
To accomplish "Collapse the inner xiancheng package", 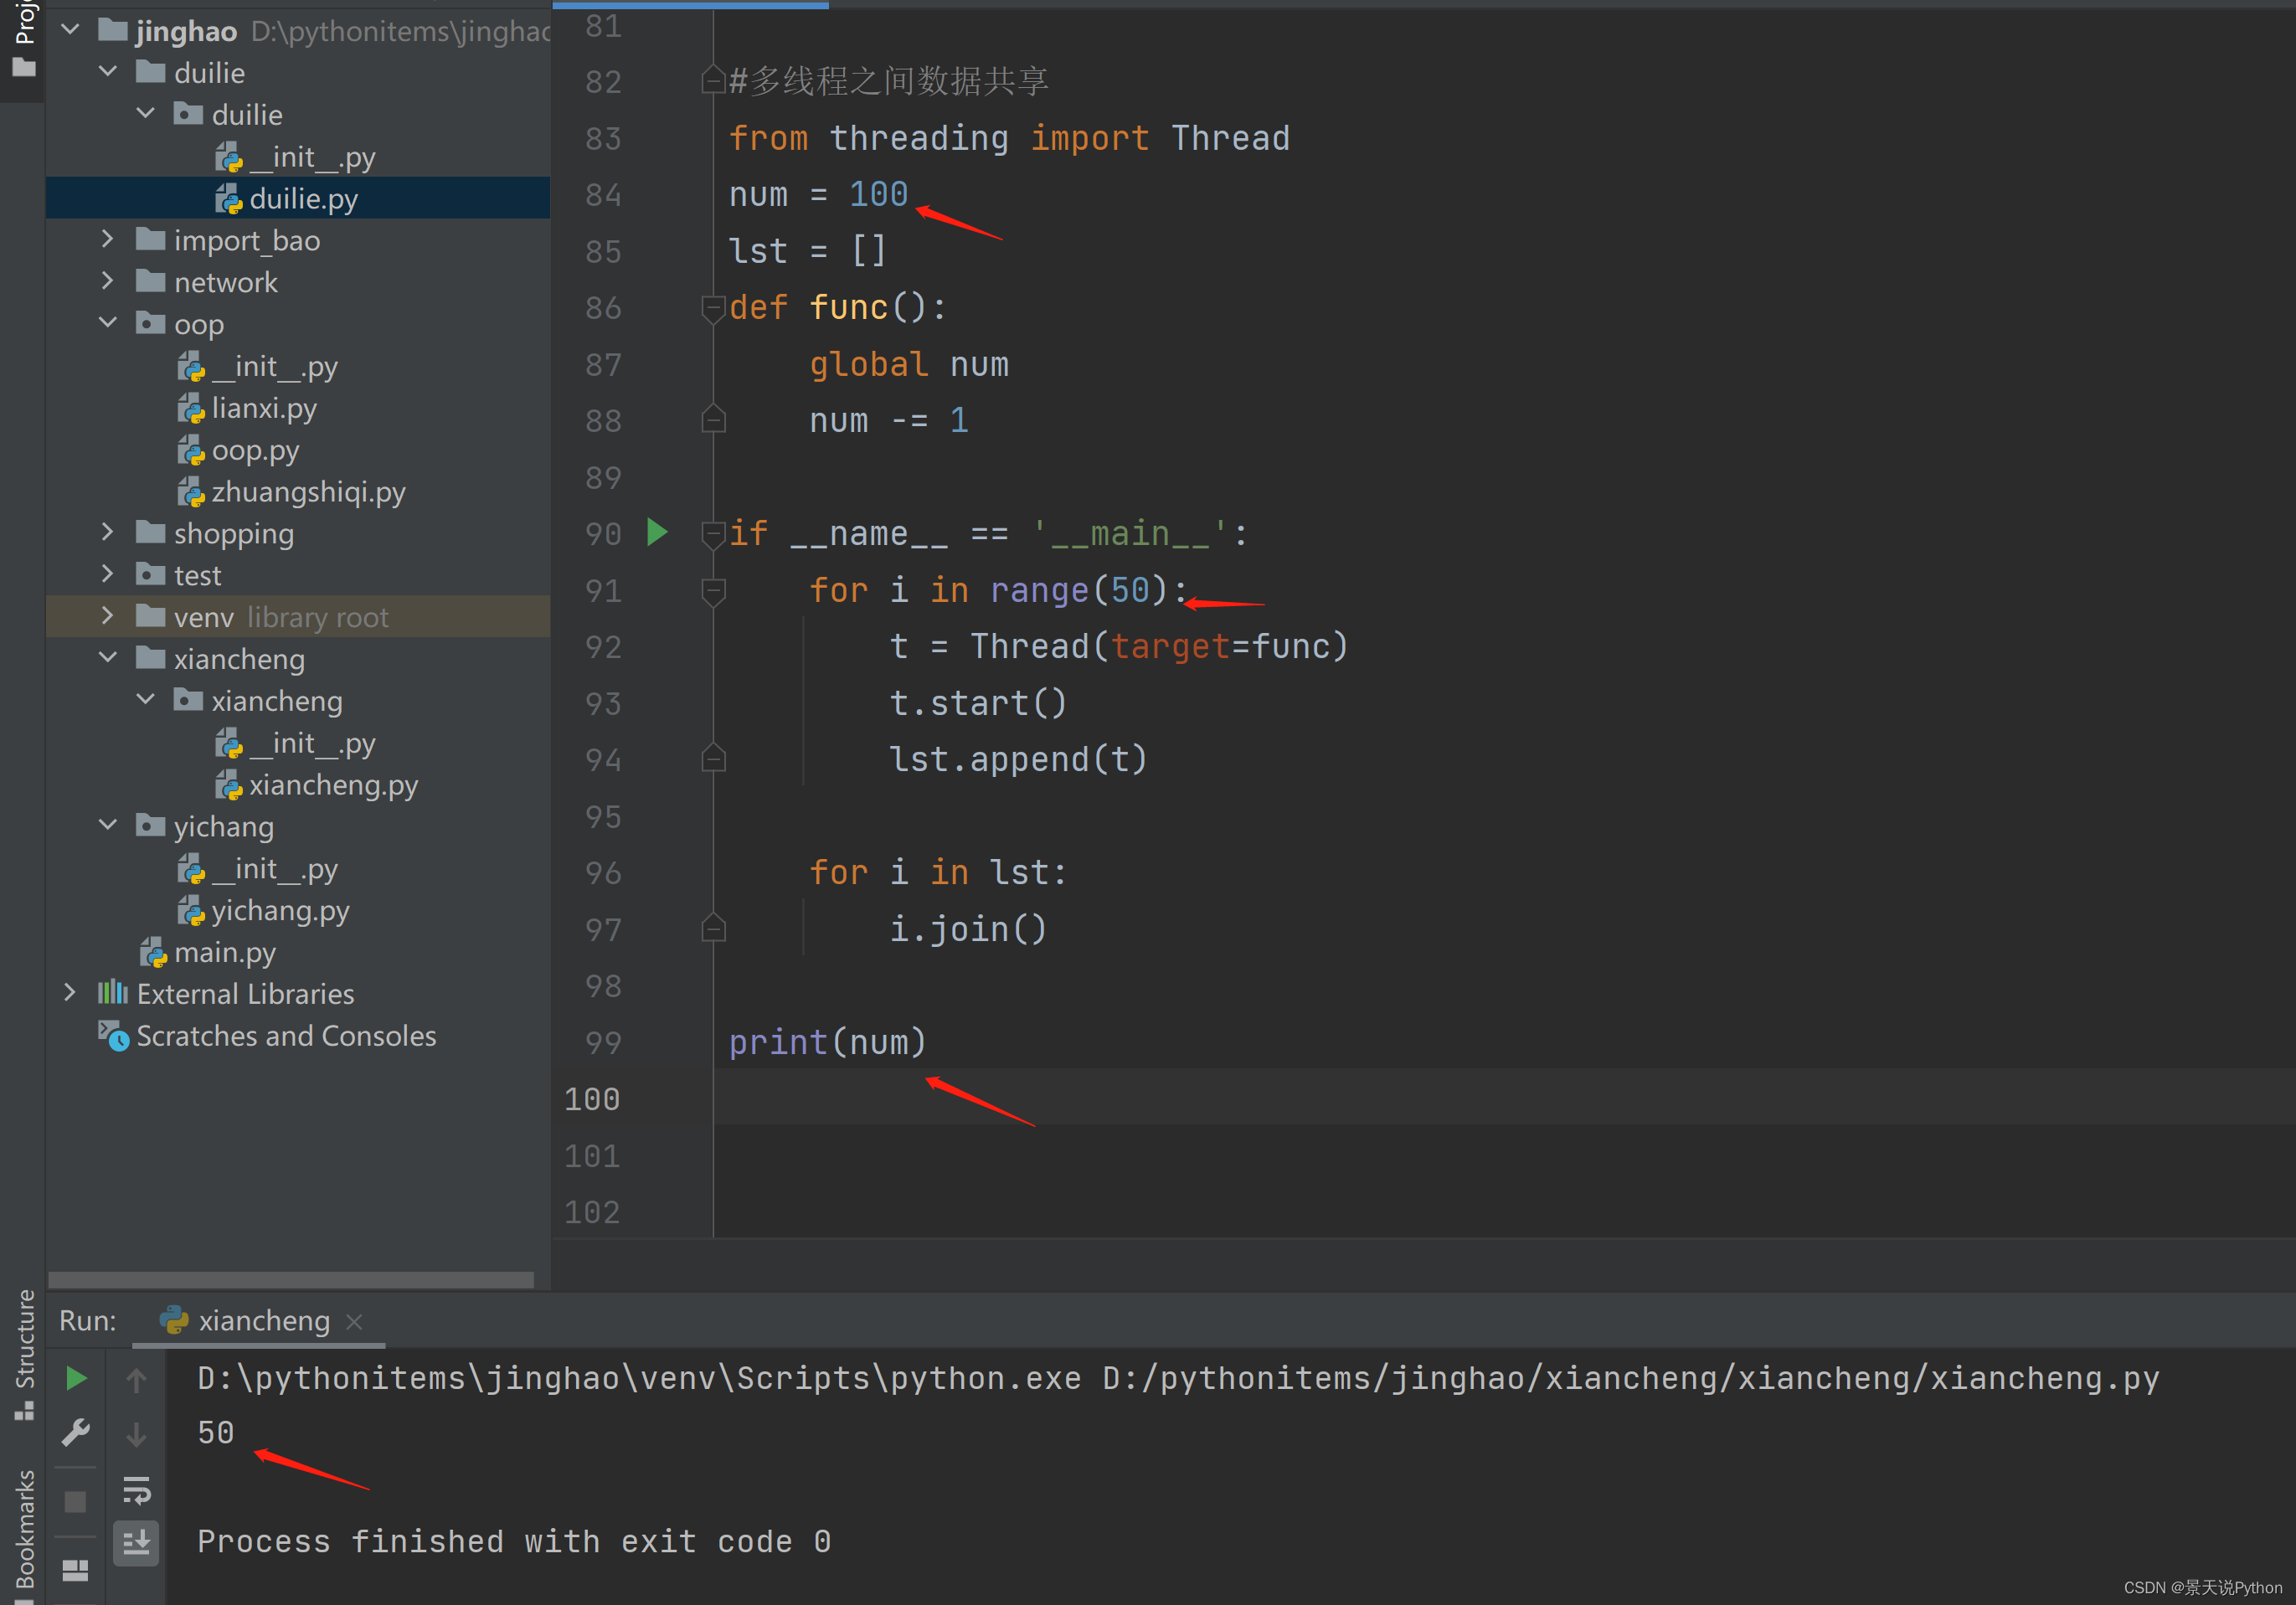I will click(x=146, y=700).
